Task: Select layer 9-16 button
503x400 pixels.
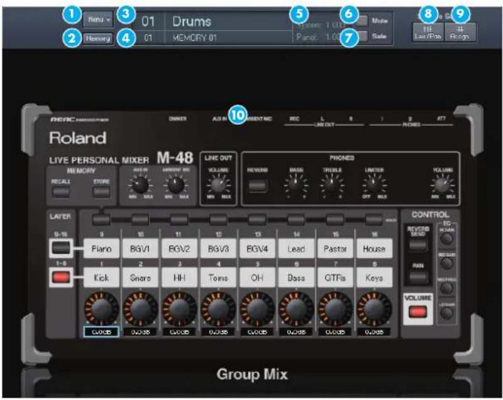Action: (x=61, y=248)
